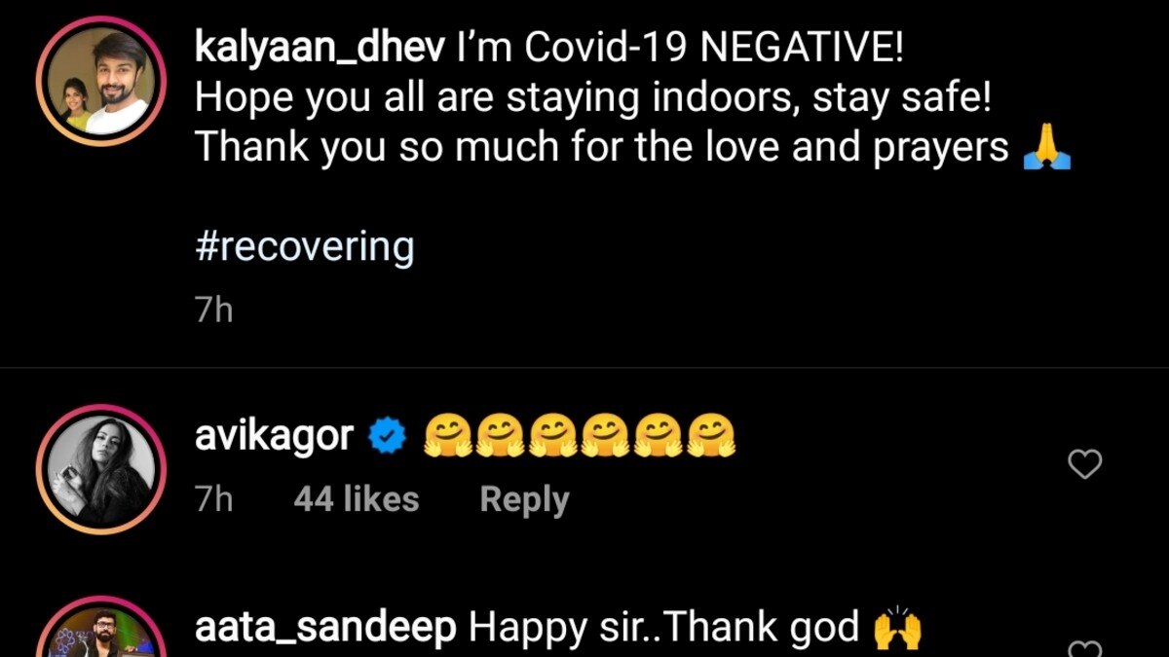Reply to avikagor's comment
Screen dimensions: 1169x657
tap(524, 499)
